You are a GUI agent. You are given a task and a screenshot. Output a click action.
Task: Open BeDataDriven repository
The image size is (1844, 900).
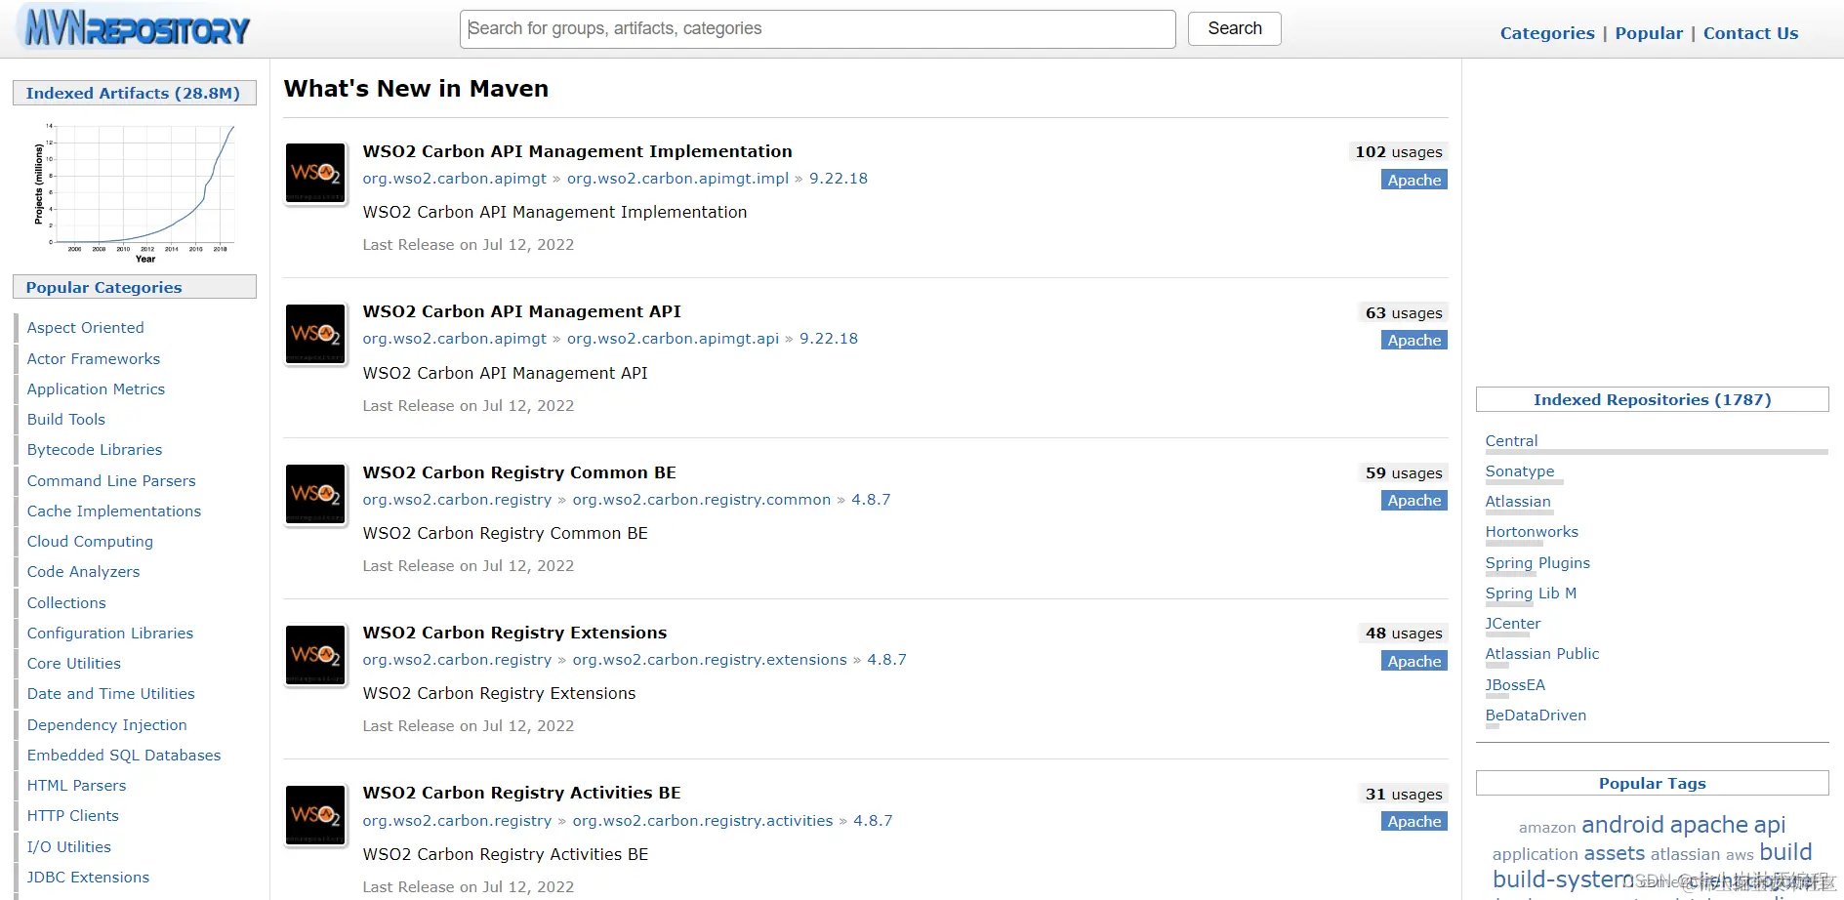pyautogui.click(x=1536, y=716)
